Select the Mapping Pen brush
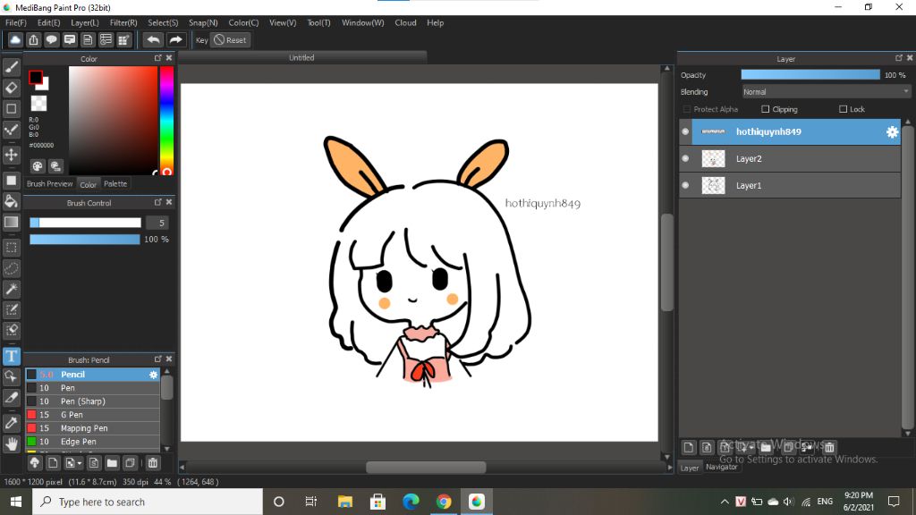 (x=92, y=428)
